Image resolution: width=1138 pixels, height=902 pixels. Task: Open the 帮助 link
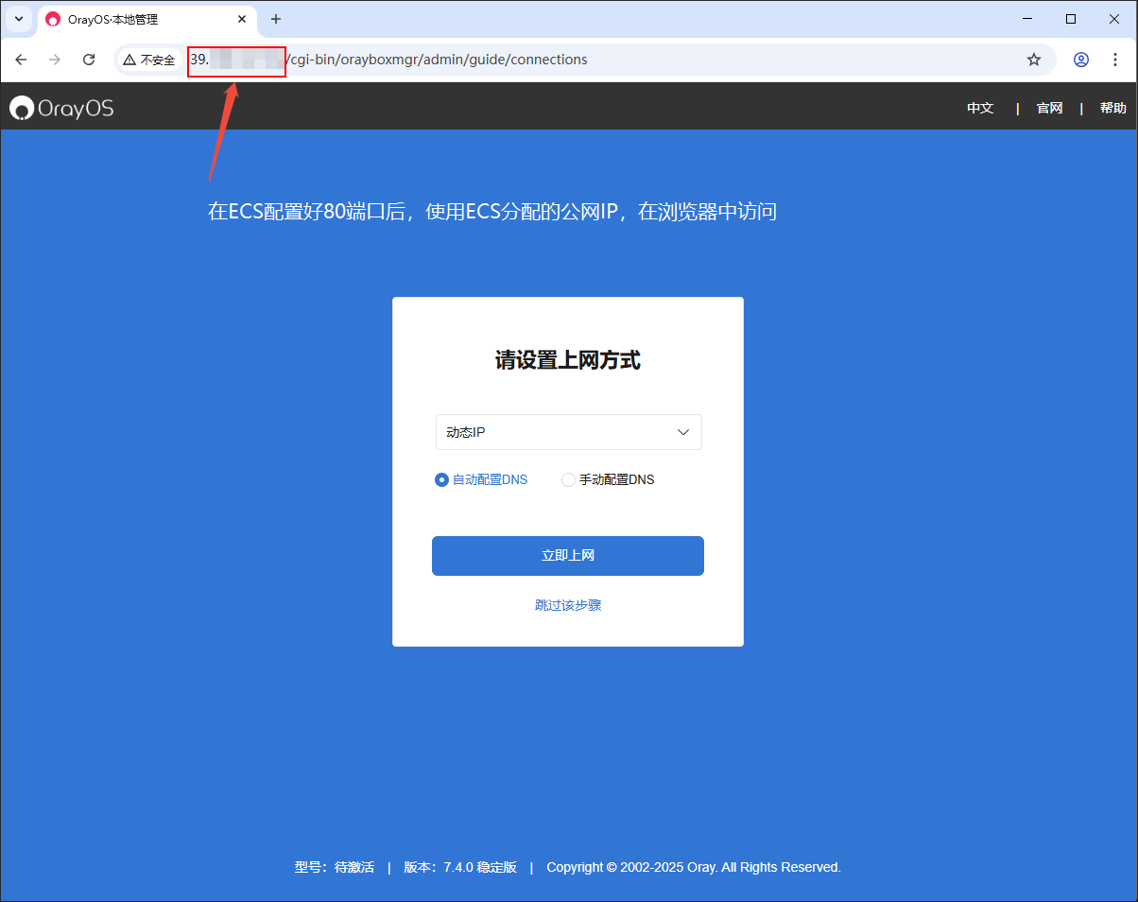coord(1112,108)
